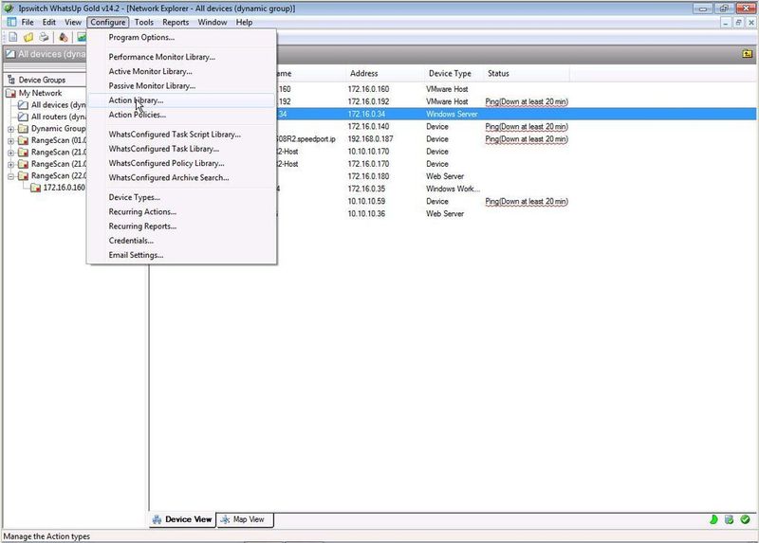Click the Map View tab icon
The height and width of the screenshot is (543, 759).
[x=225, y=520]
